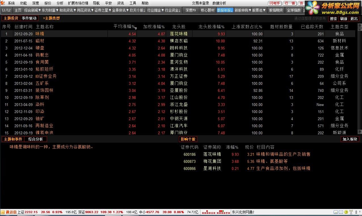Click the 退出 button
Image resolution: width=362 pixels, height=216 pixels.
[354, 19]
